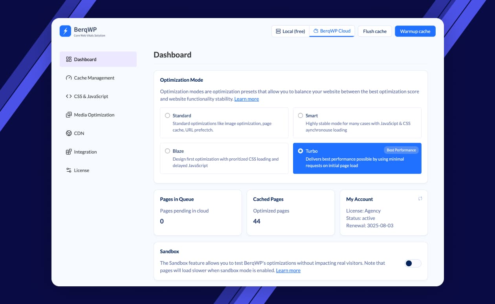
Task: Open the Dashboard menu item
Action: [98, 59]
